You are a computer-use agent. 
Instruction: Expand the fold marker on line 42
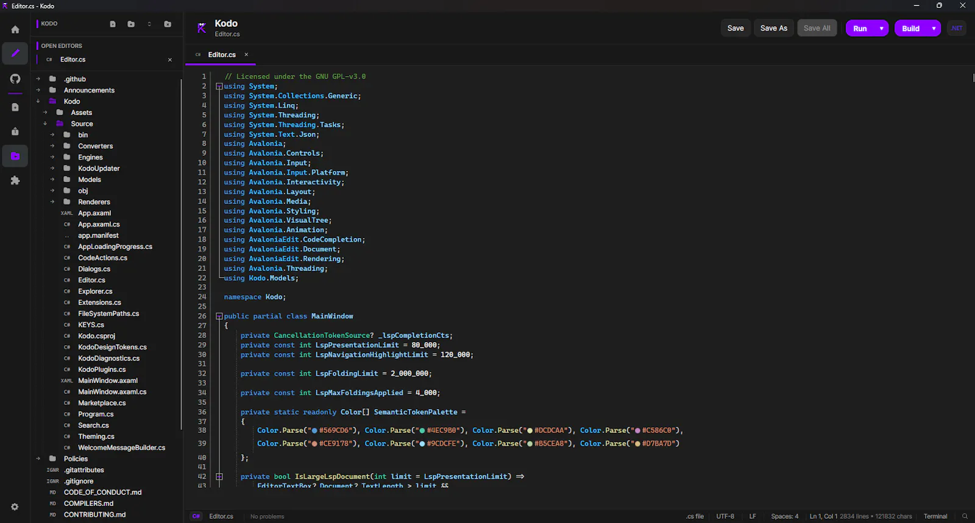coord(219,477)
